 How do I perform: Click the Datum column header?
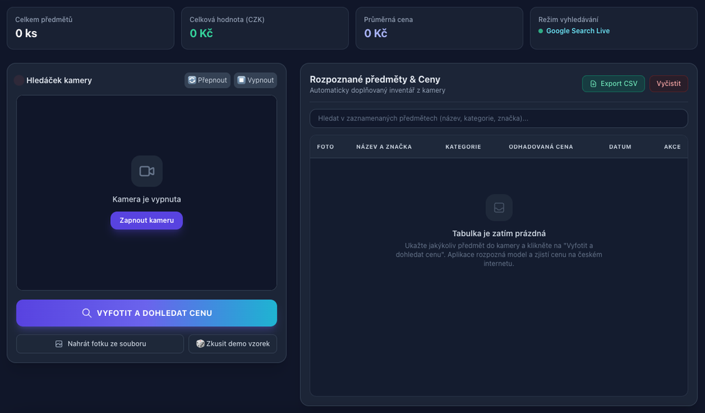[620, 147]
